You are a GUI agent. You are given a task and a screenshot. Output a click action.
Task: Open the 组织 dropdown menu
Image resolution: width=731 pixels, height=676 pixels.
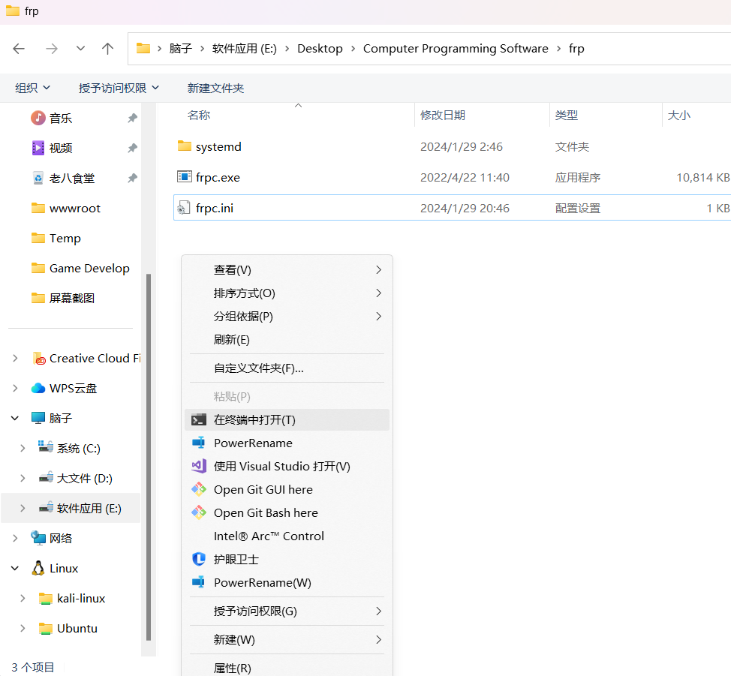tap(32, 88)
